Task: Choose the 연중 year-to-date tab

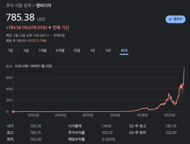Action: [77, 50]
